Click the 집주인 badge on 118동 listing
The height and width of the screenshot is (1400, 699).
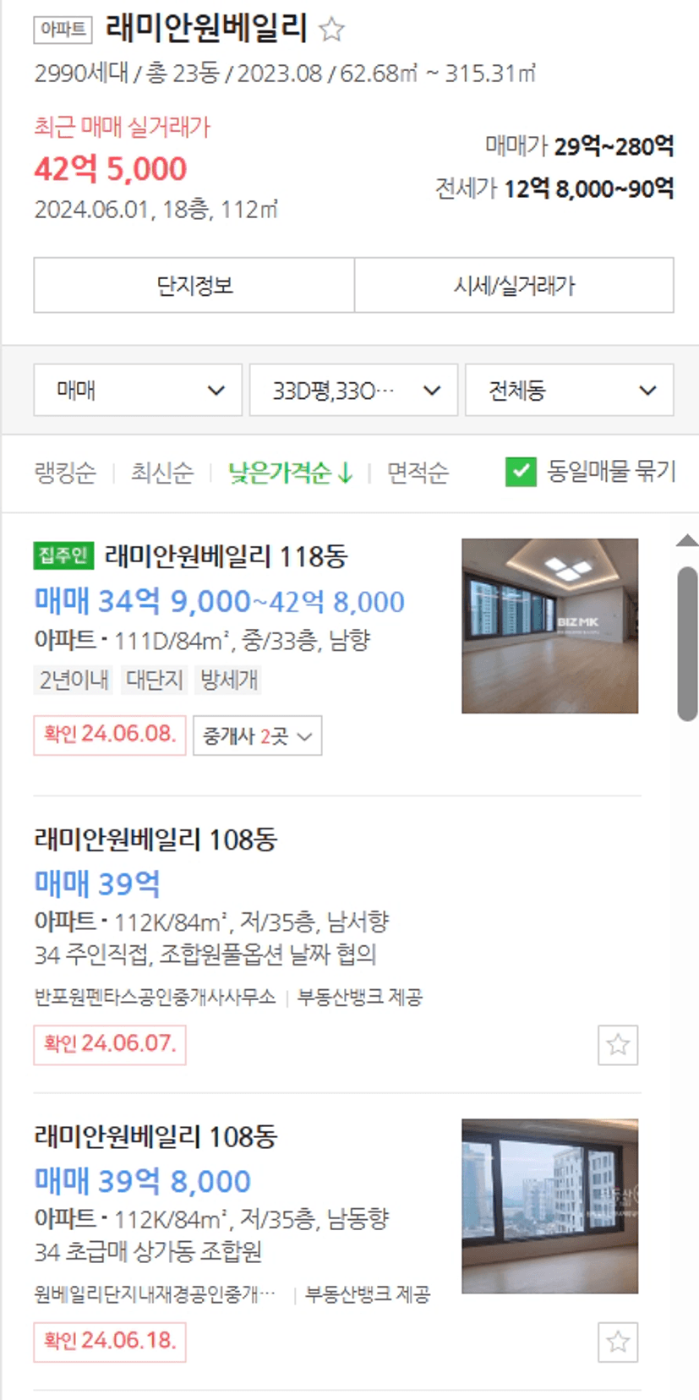tap(64, 555)
